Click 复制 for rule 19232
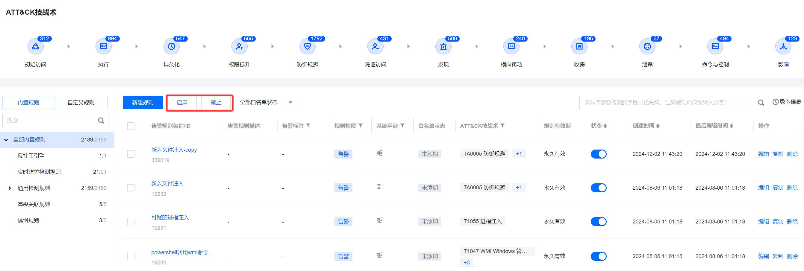 (778, 188)
